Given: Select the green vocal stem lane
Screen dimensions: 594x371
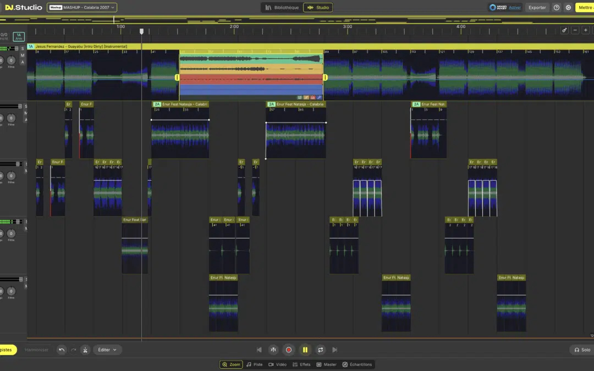Looking at the screenshot, I should click(251, 59).
